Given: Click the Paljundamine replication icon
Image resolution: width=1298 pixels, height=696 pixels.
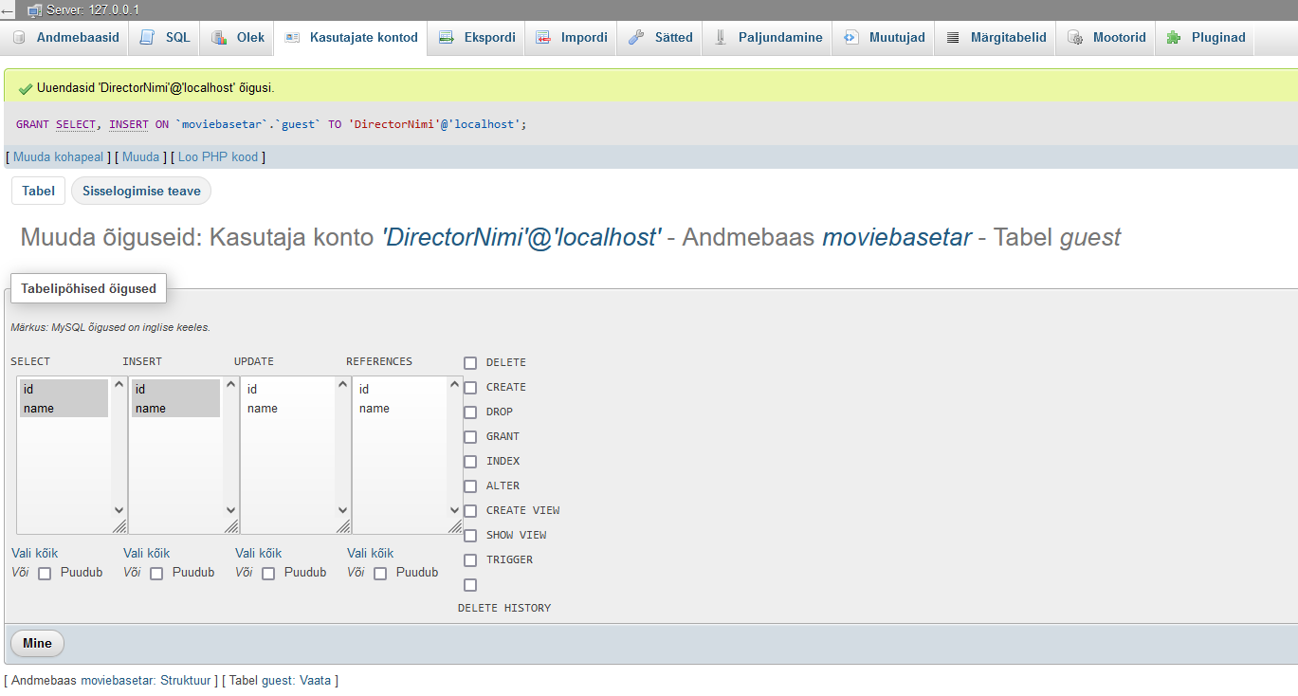Looking at the screenshot, I should point(720,38).
